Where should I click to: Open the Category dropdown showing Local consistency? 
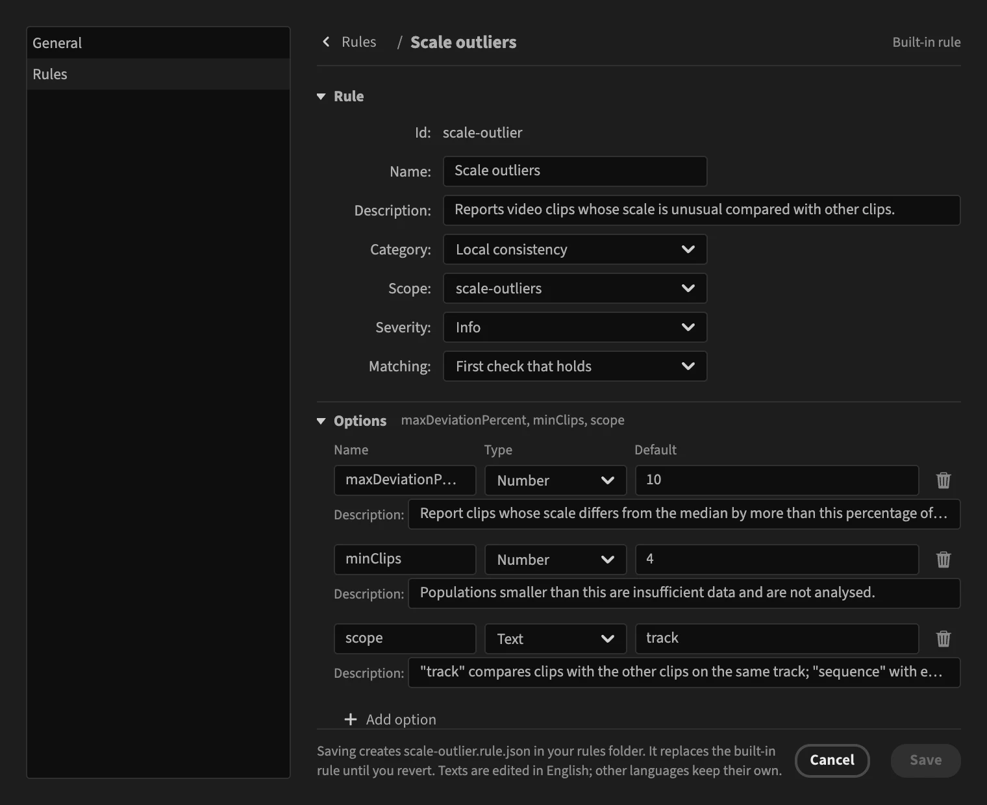point(575,249)
